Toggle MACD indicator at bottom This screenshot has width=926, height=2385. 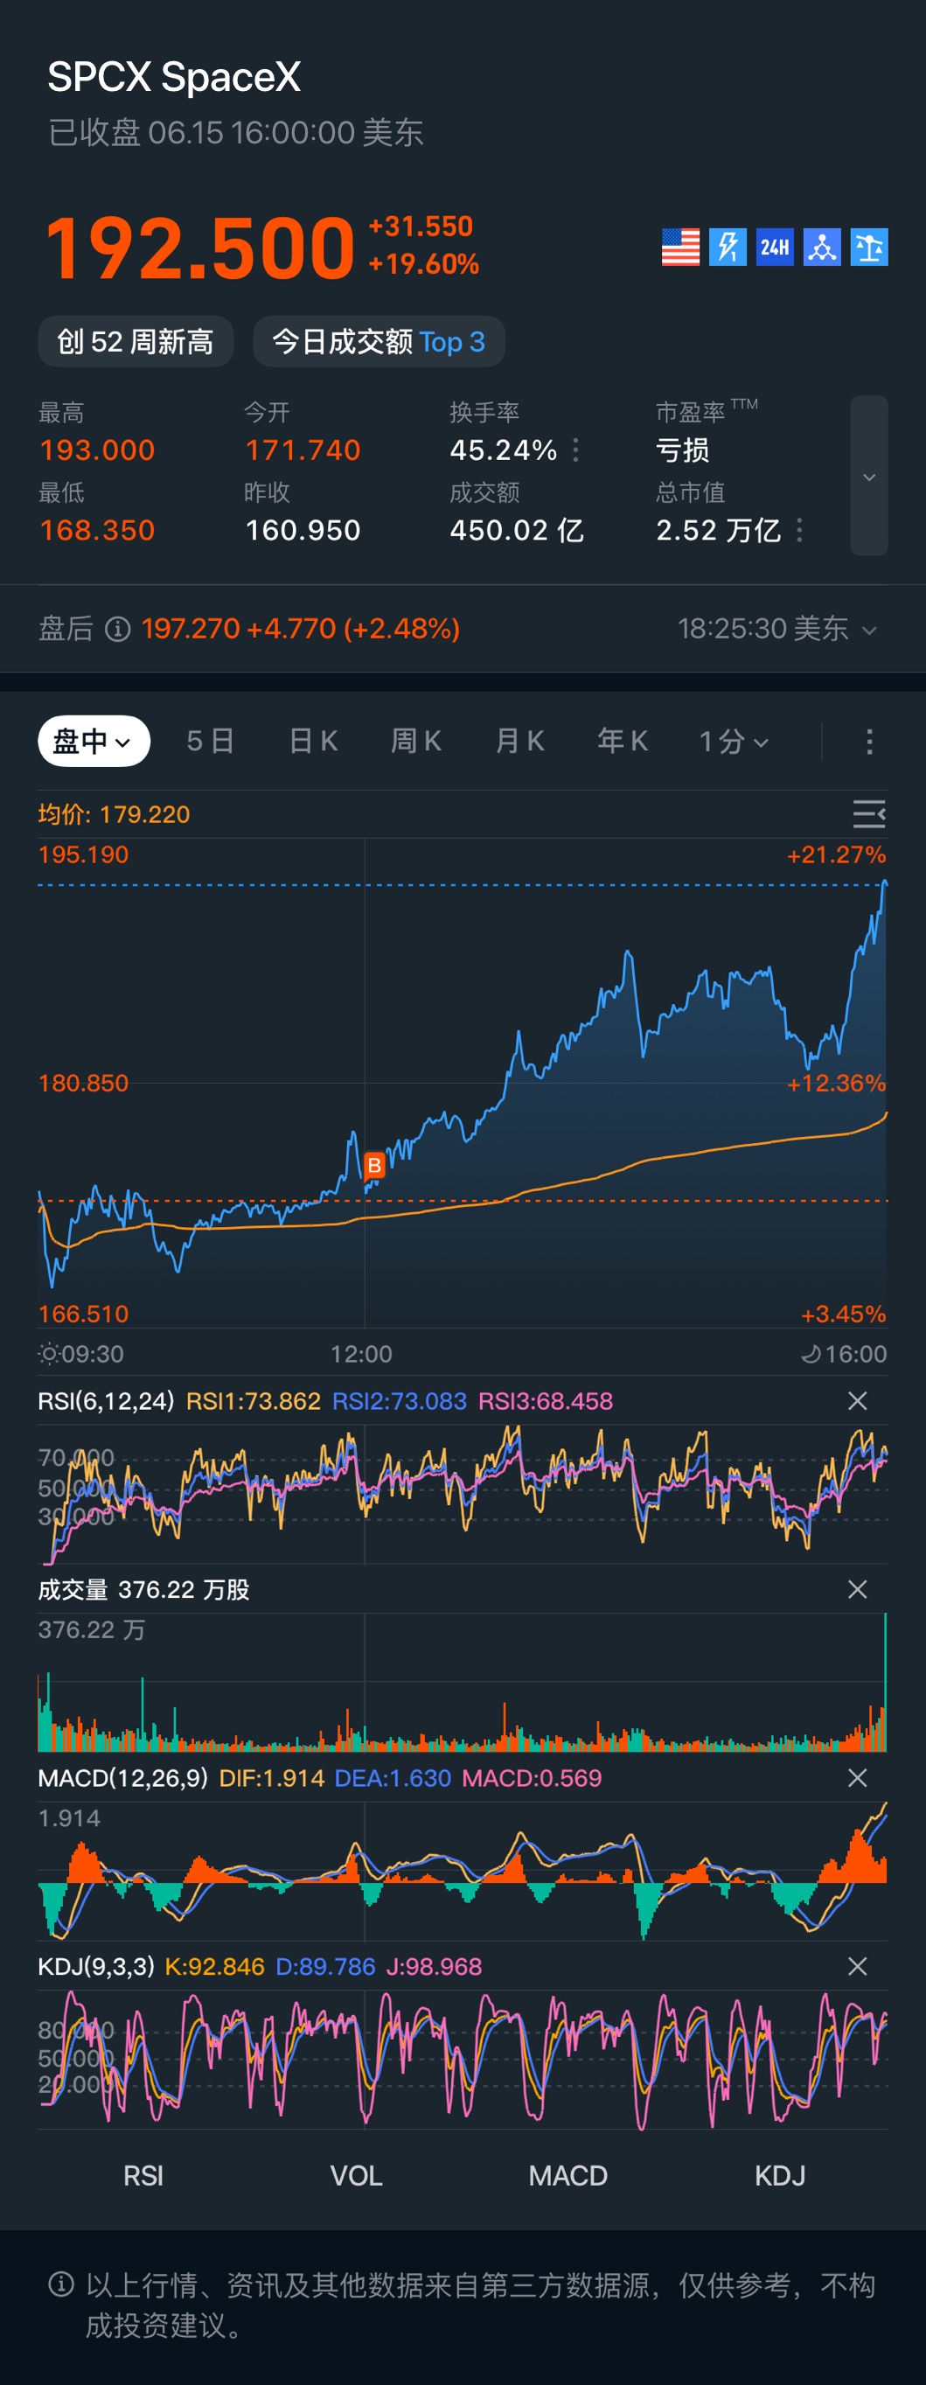567,2176
